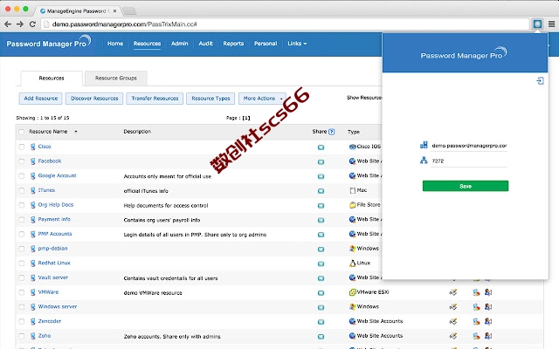Click the share icon in Zoho row
559x349 pixels.
coord(321,337)
